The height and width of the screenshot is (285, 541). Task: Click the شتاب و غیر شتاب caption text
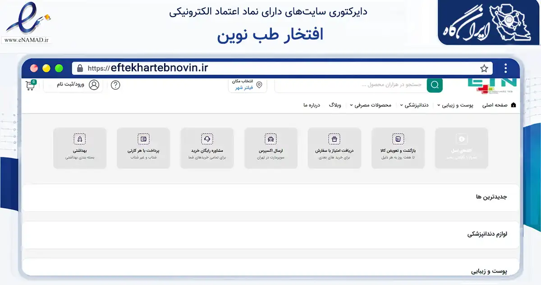(143, 158)
